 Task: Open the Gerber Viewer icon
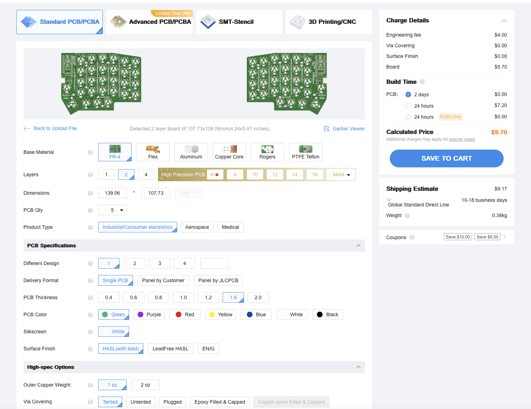pyautogui.click(x=326, y=129)
